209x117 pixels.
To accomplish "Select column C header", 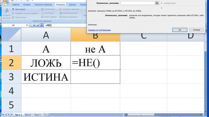I will click(144, 37).
